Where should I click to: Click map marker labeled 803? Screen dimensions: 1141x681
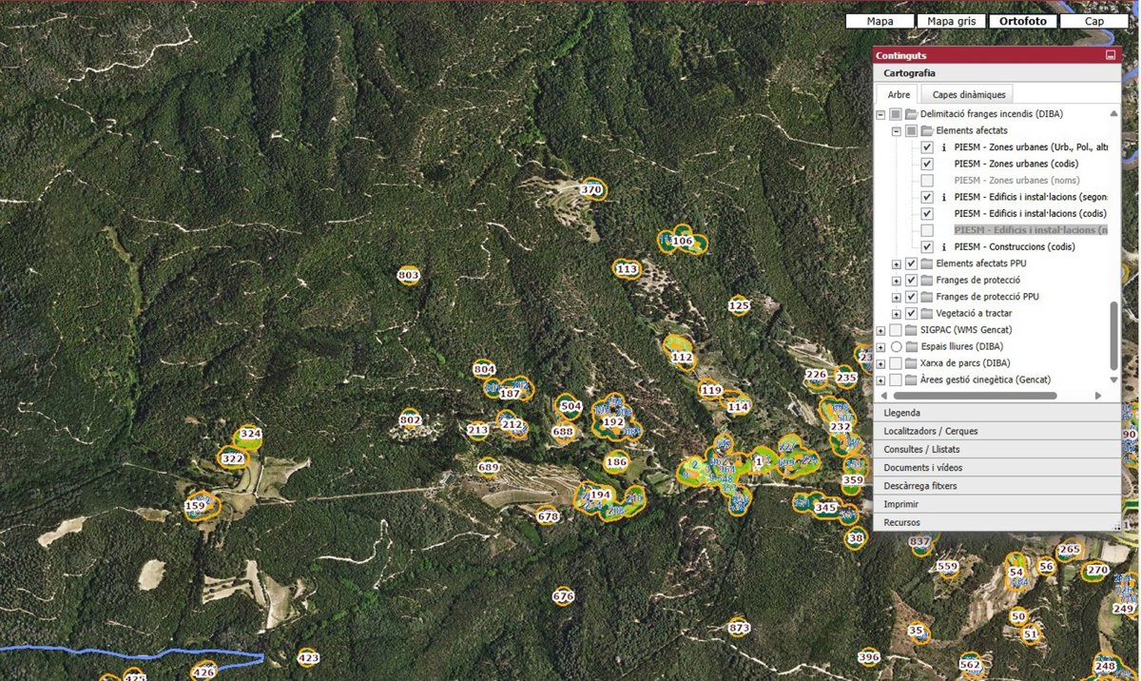pyautogui.click(x=409, y=276)
